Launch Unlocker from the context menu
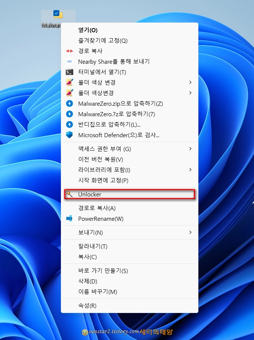Viewport: 254px width, 340px height. 130,194
